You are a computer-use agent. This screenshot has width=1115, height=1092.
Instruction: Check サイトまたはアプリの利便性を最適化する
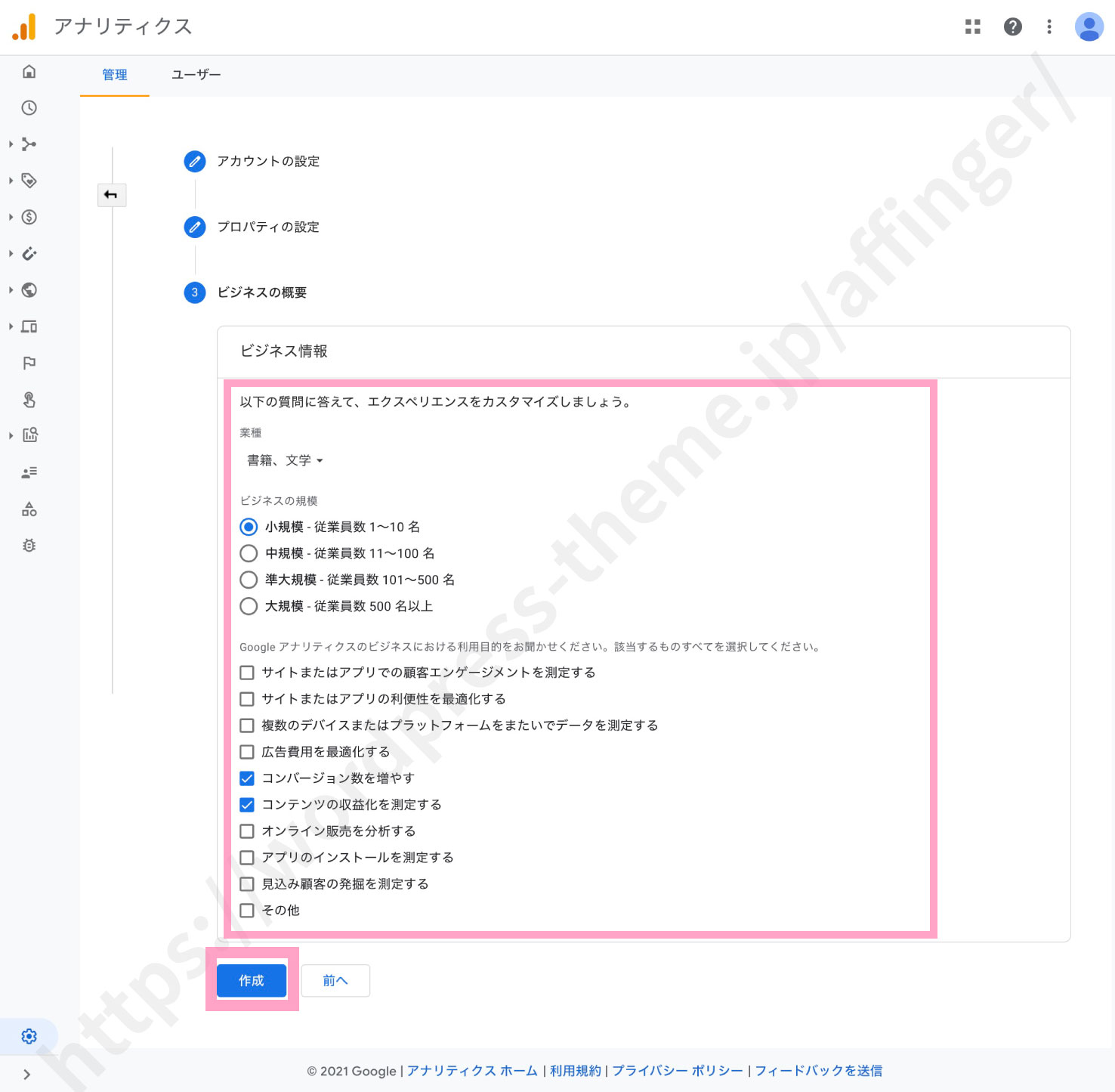(247, 699)
